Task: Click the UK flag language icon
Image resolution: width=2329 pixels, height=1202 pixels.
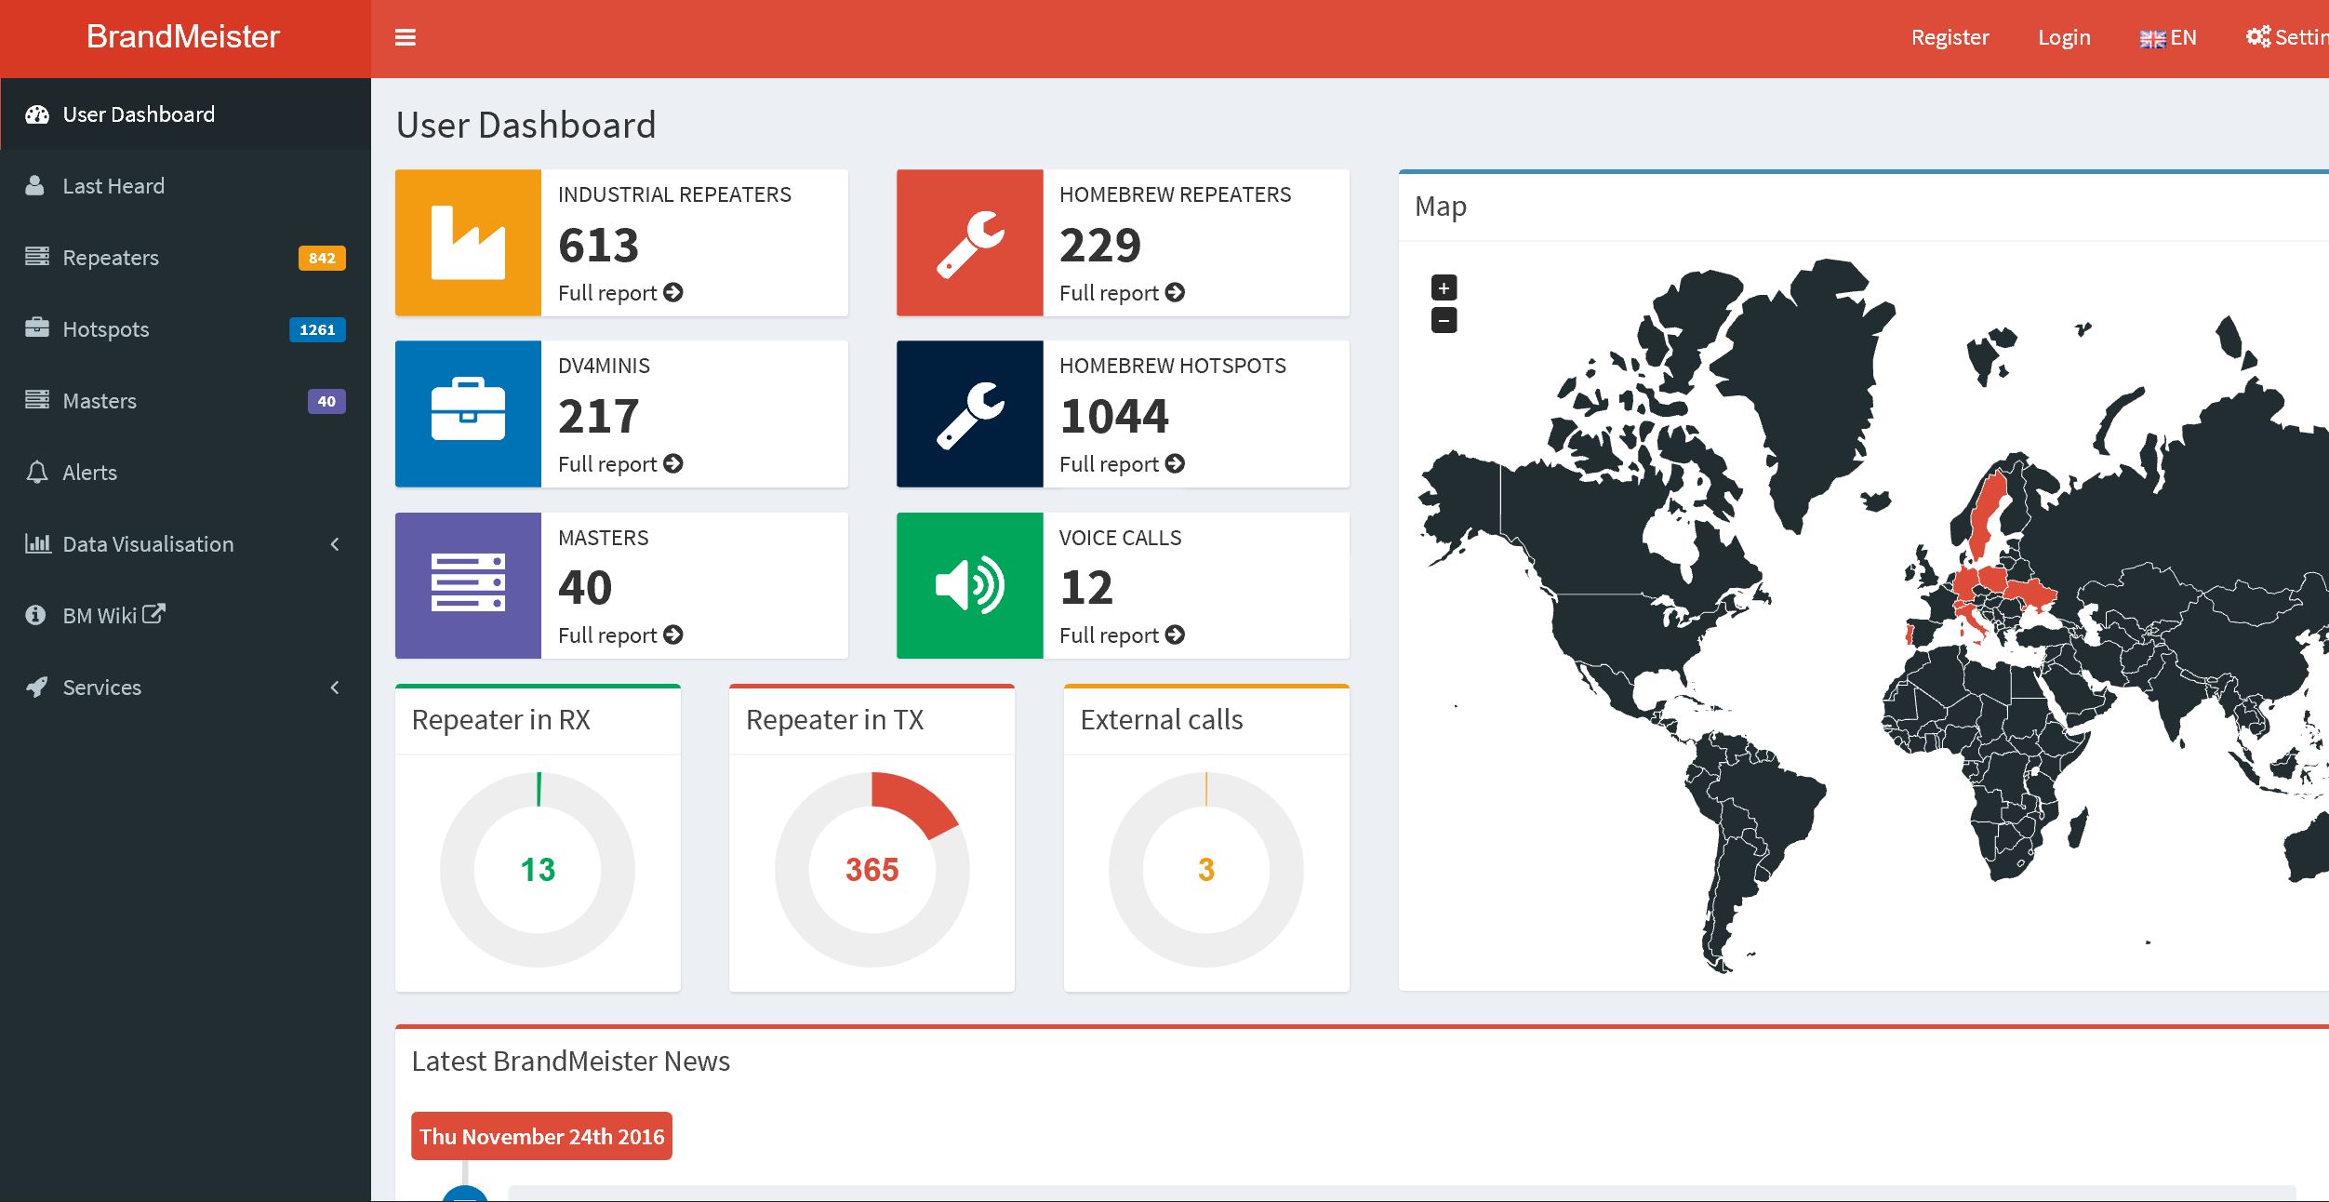Action: tap(2152, 39)
